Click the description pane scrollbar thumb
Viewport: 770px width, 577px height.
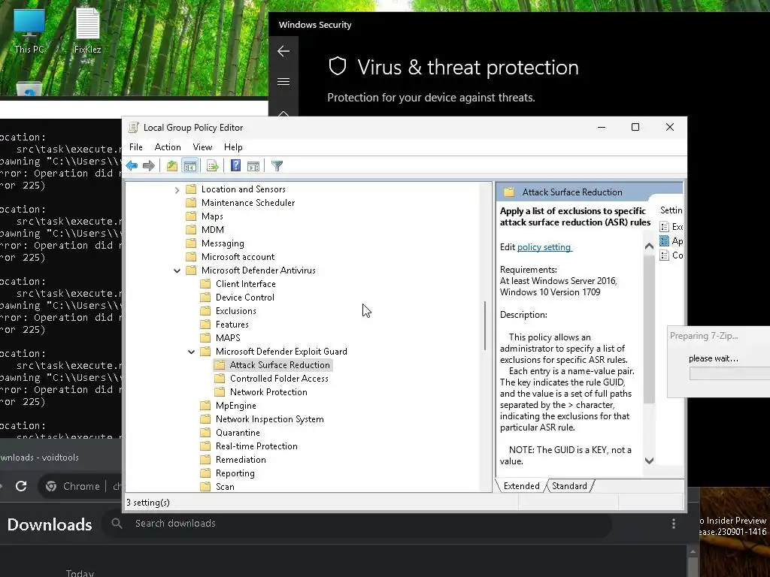pos(649,329)
